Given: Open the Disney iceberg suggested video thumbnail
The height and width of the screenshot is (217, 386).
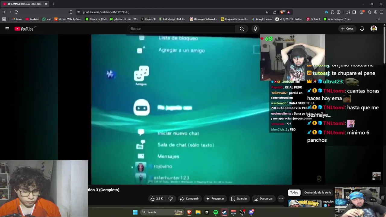Looking at the screenshot, I should coord(305,203).
